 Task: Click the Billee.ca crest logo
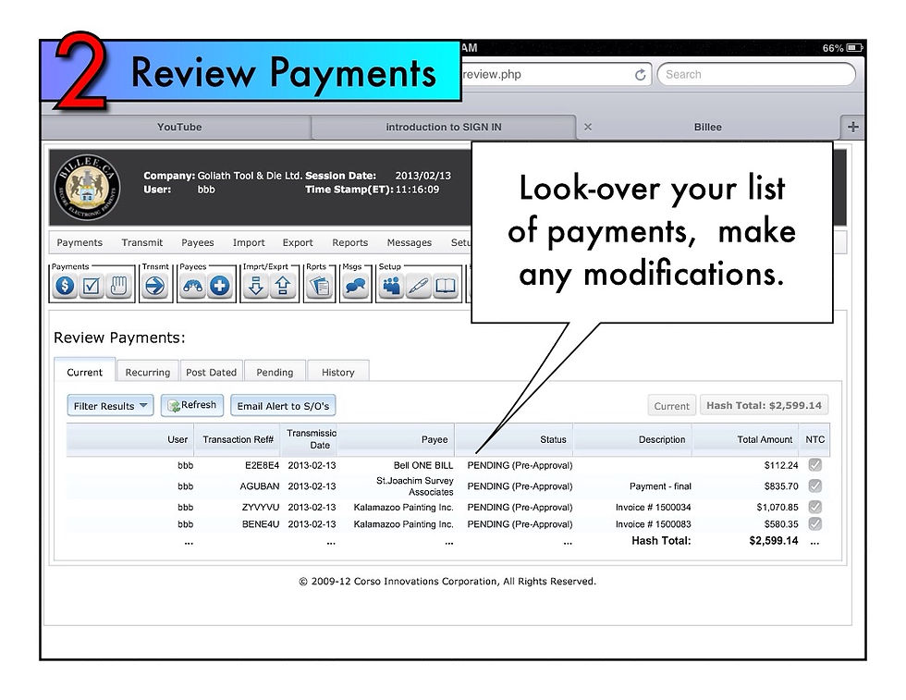(87, 188)
